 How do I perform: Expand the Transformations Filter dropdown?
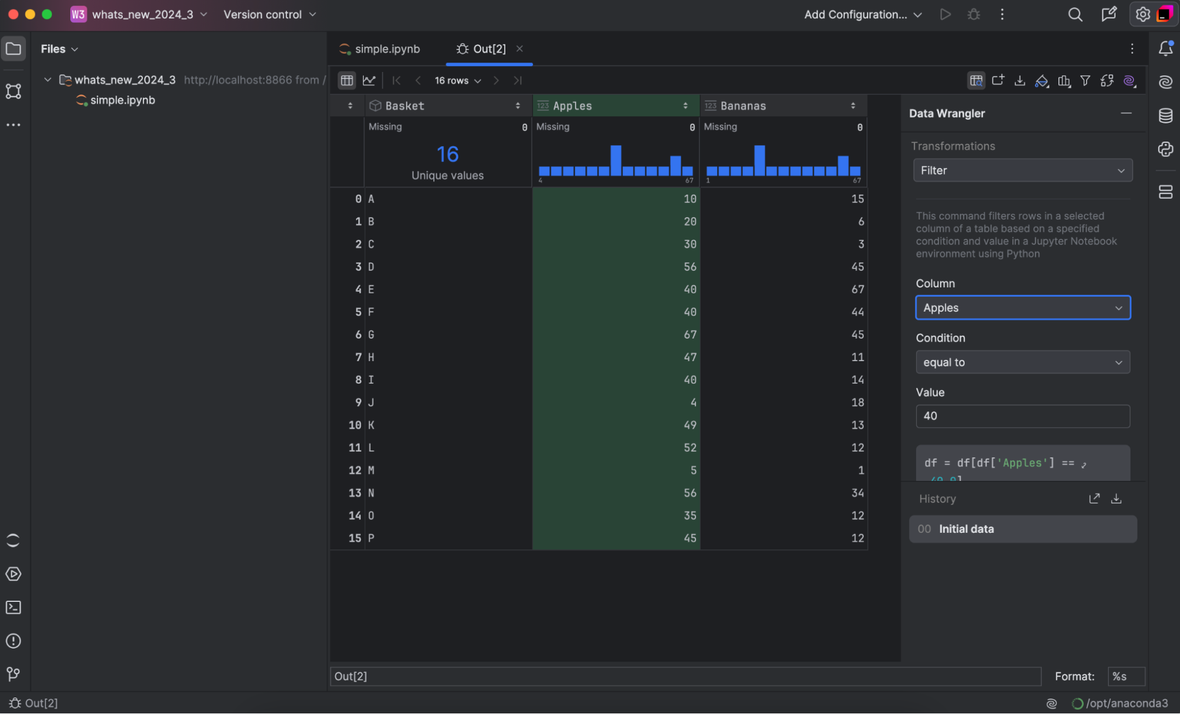pyautogui.click(x=1022, y=171)
